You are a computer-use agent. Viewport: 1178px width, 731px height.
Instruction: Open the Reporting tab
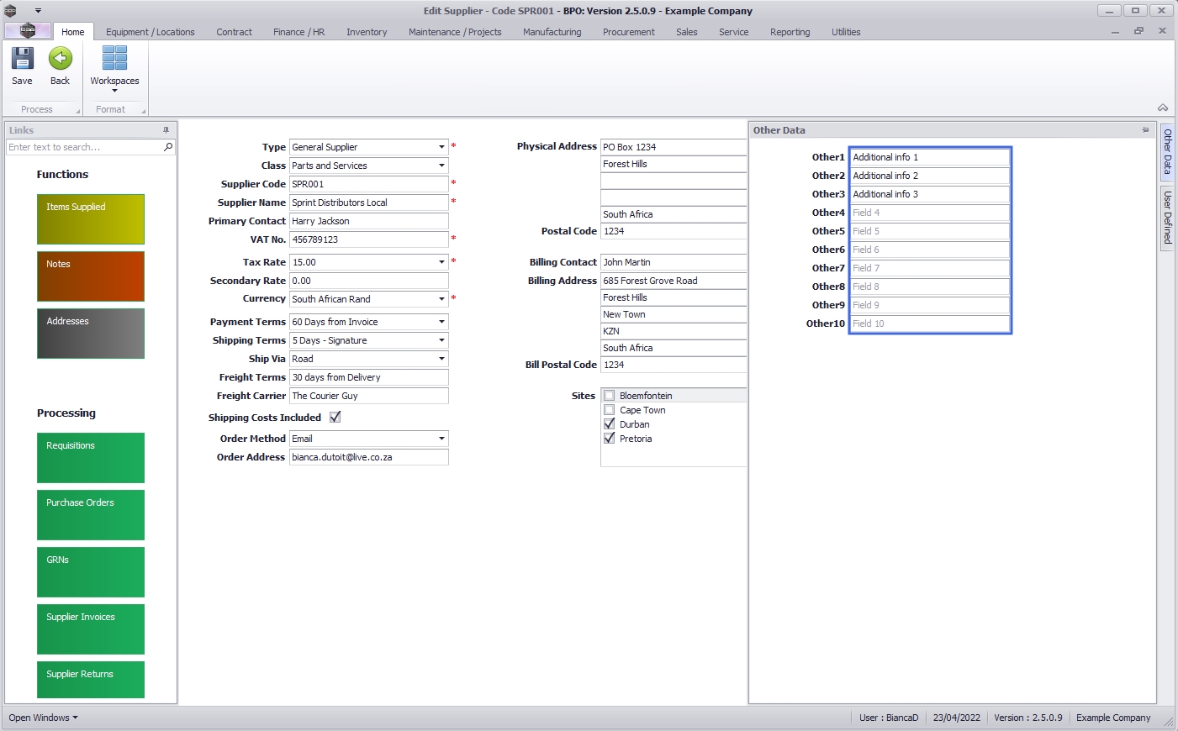790,32
